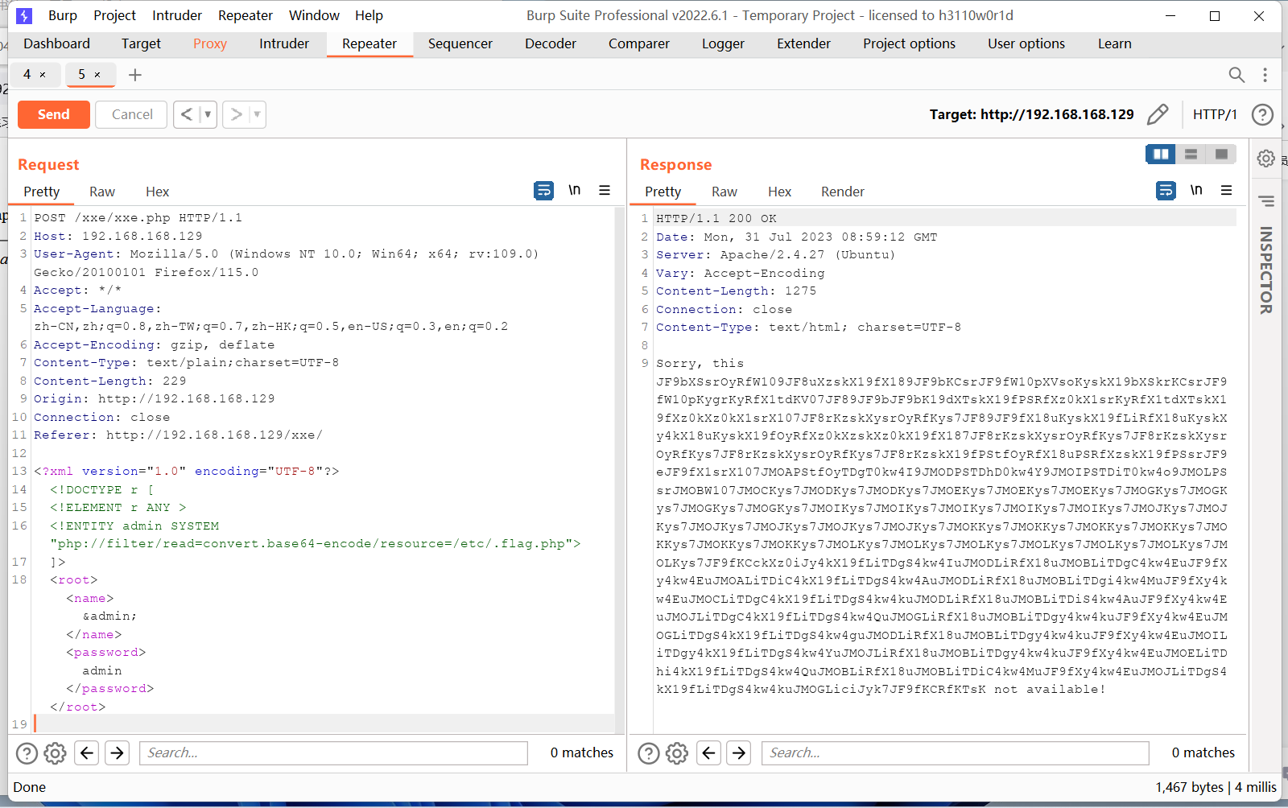Add a new Repeater tab

[x=135, y=75]
